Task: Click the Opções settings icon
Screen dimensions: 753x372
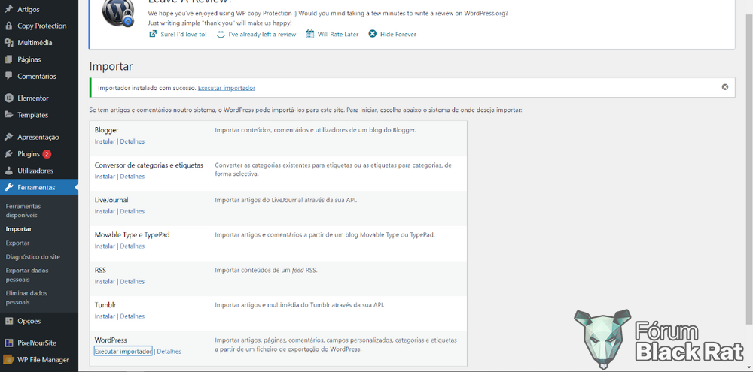Action: (x=8, y=321)
